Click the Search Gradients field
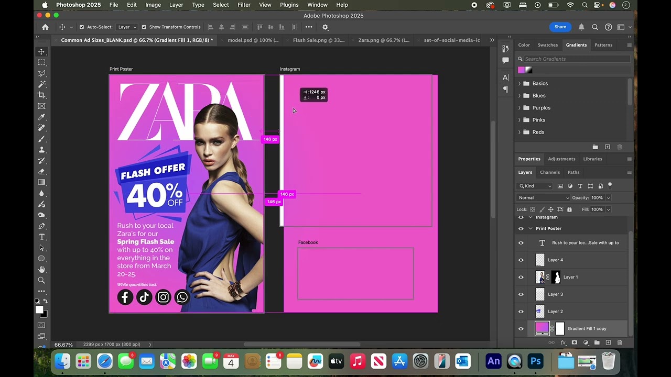Screen dimensions: 671x377 point(573,59)
